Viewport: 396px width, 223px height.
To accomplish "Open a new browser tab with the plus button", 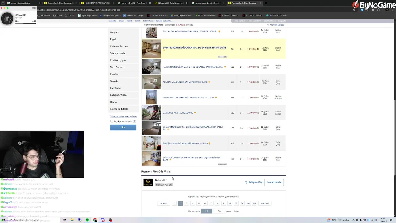I will pyautogui.click(x=266, y=3).
